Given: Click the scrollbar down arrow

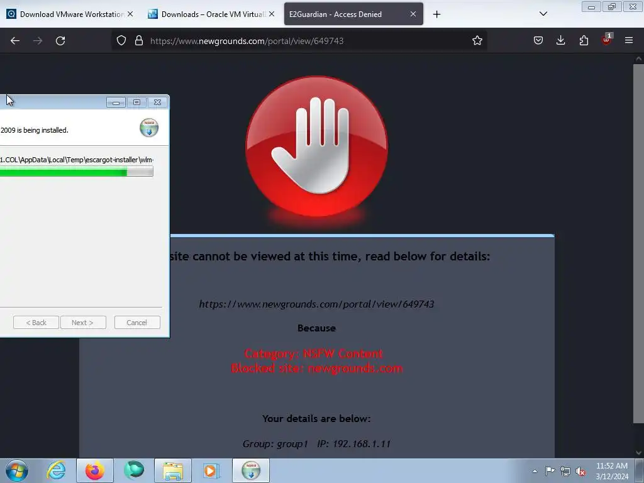Looking at the screenshot, I should pos(639,453).
